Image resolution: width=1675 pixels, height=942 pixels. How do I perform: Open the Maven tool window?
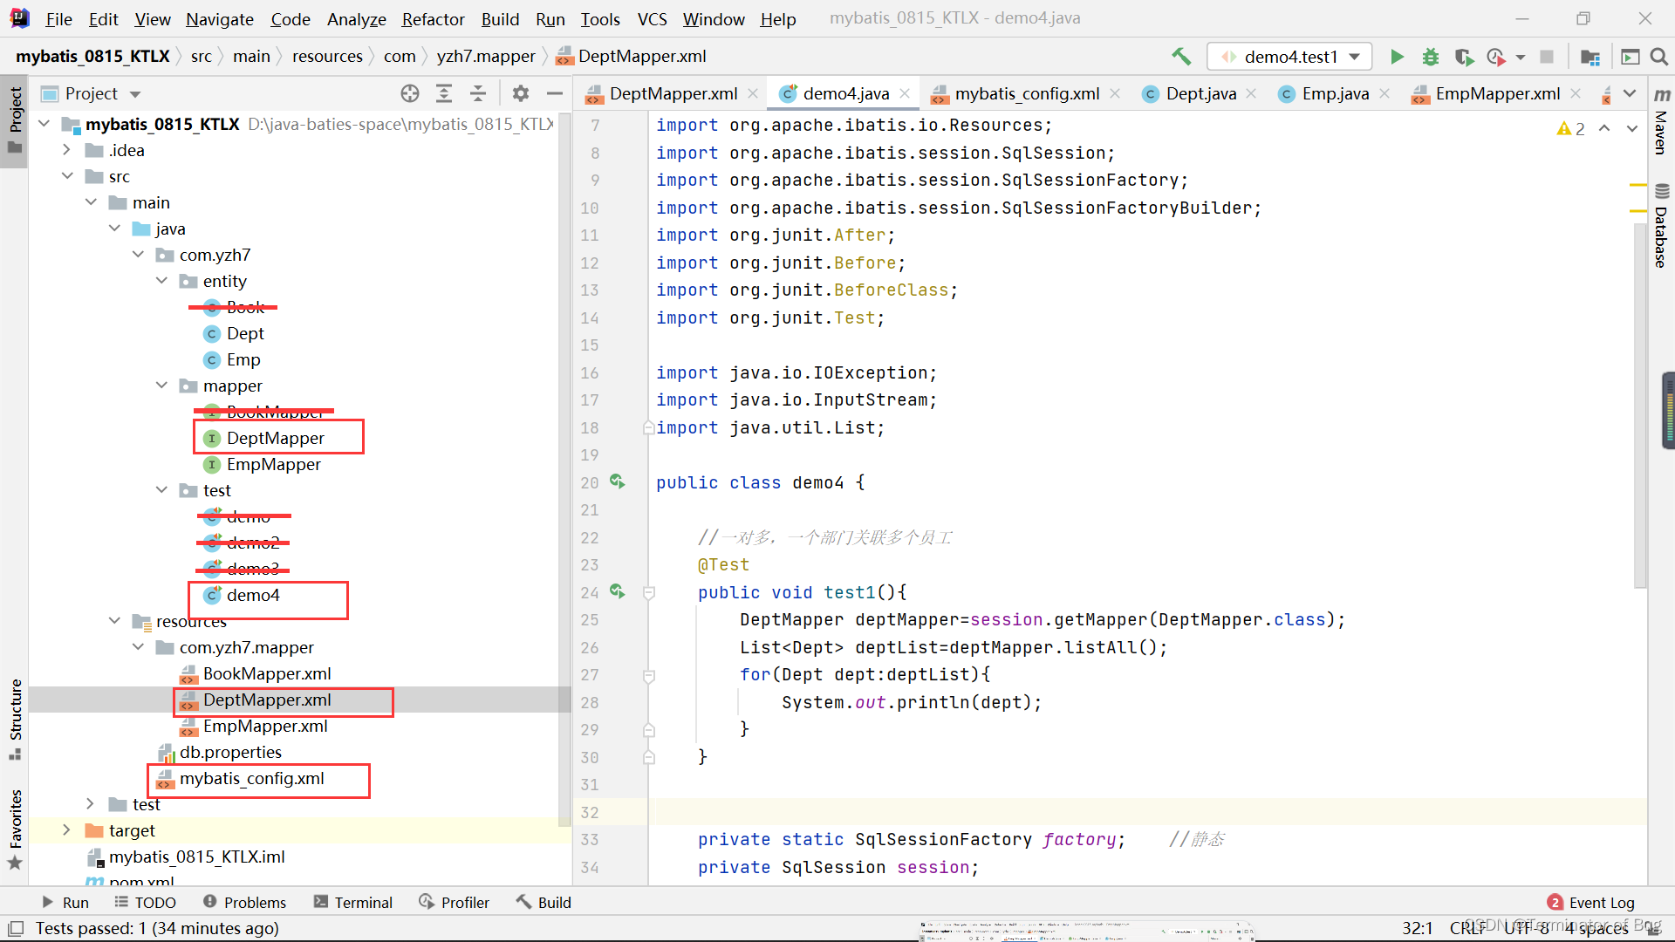click(1662, 121)
